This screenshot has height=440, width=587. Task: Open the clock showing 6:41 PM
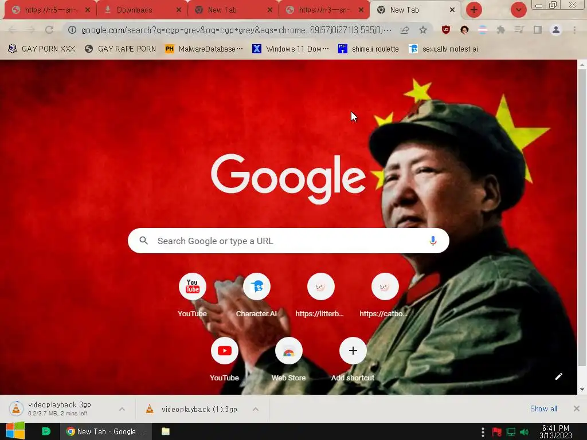pos(555,432)
